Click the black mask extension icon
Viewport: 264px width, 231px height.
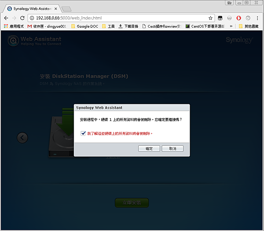220,18
